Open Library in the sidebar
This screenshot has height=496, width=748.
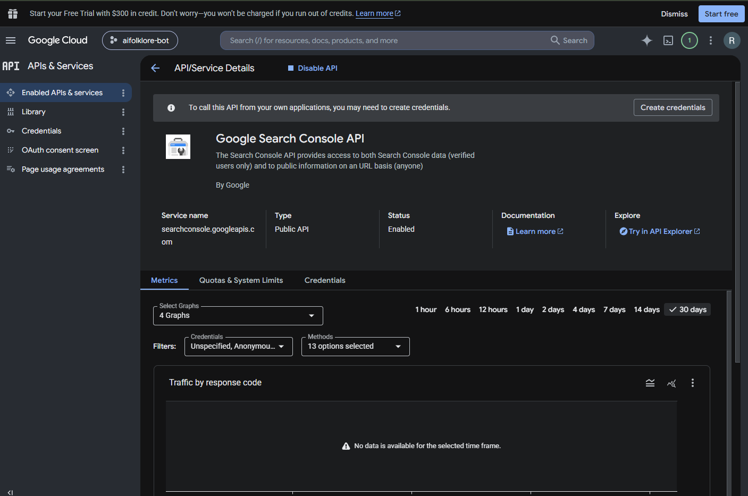[33, 112]
